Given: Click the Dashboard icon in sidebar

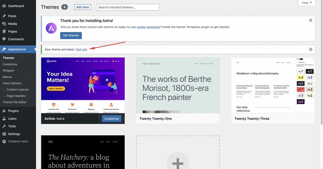Looking at the screenshot, I should [4, 6].
